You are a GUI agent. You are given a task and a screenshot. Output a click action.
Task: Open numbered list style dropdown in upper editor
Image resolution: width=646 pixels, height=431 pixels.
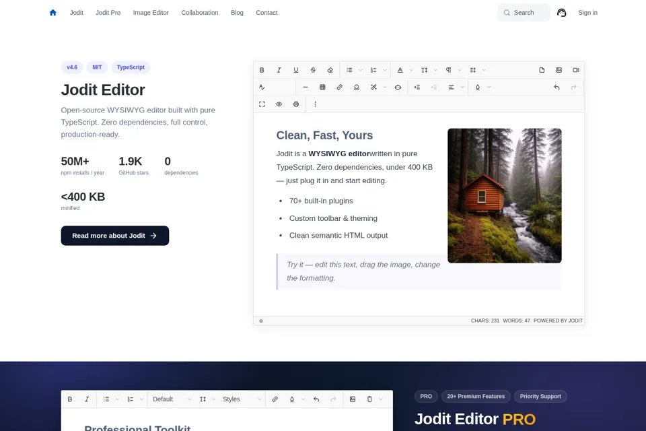point(385,70)
